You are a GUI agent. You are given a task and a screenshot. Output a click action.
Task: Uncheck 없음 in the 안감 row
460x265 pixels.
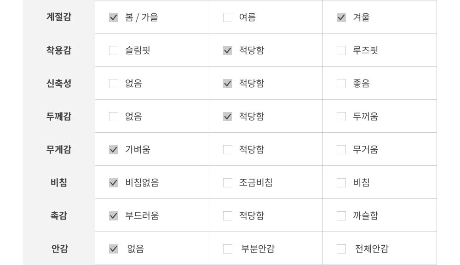click(x=114, y=249)
